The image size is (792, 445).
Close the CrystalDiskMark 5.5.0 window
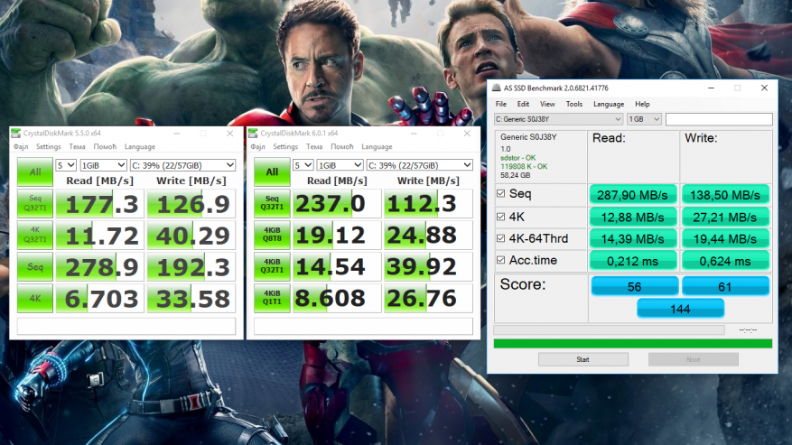coord(230,134)
